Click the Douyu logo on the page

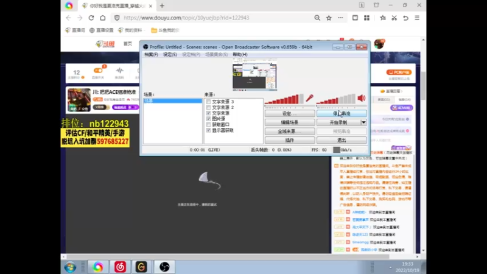105,44
